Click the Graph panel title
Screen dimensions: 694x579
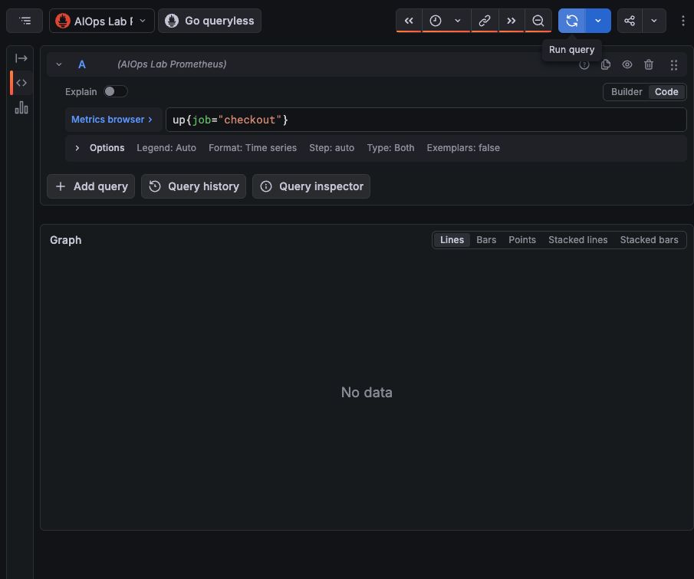pos(65,240)
